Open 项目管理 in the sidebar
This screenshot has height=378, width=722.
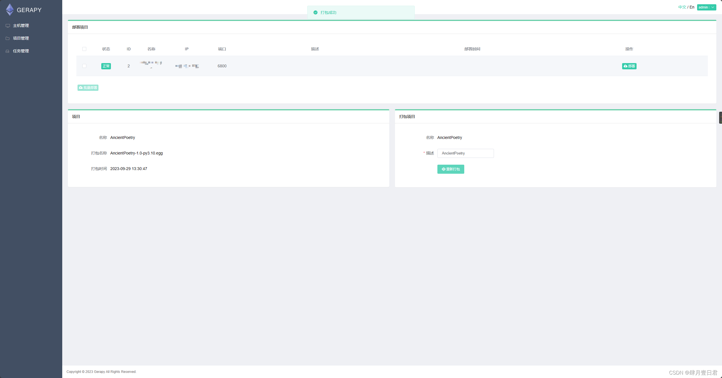(x=21, y=38)
